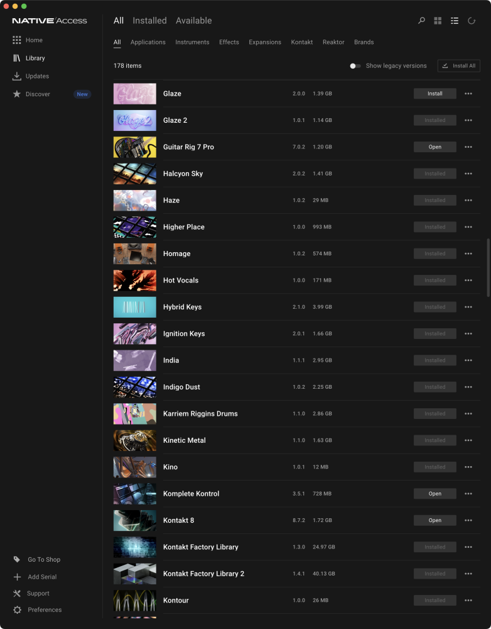Switch to list view icon
This screenshot has height=629, width=491.
tap(455, 21)
